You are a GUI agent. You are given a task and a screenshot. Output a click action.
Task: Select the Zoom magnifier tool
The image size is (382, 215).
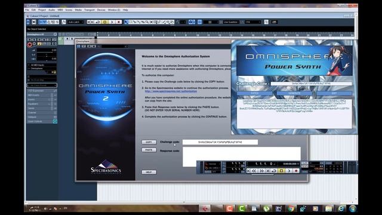point(147,22)
